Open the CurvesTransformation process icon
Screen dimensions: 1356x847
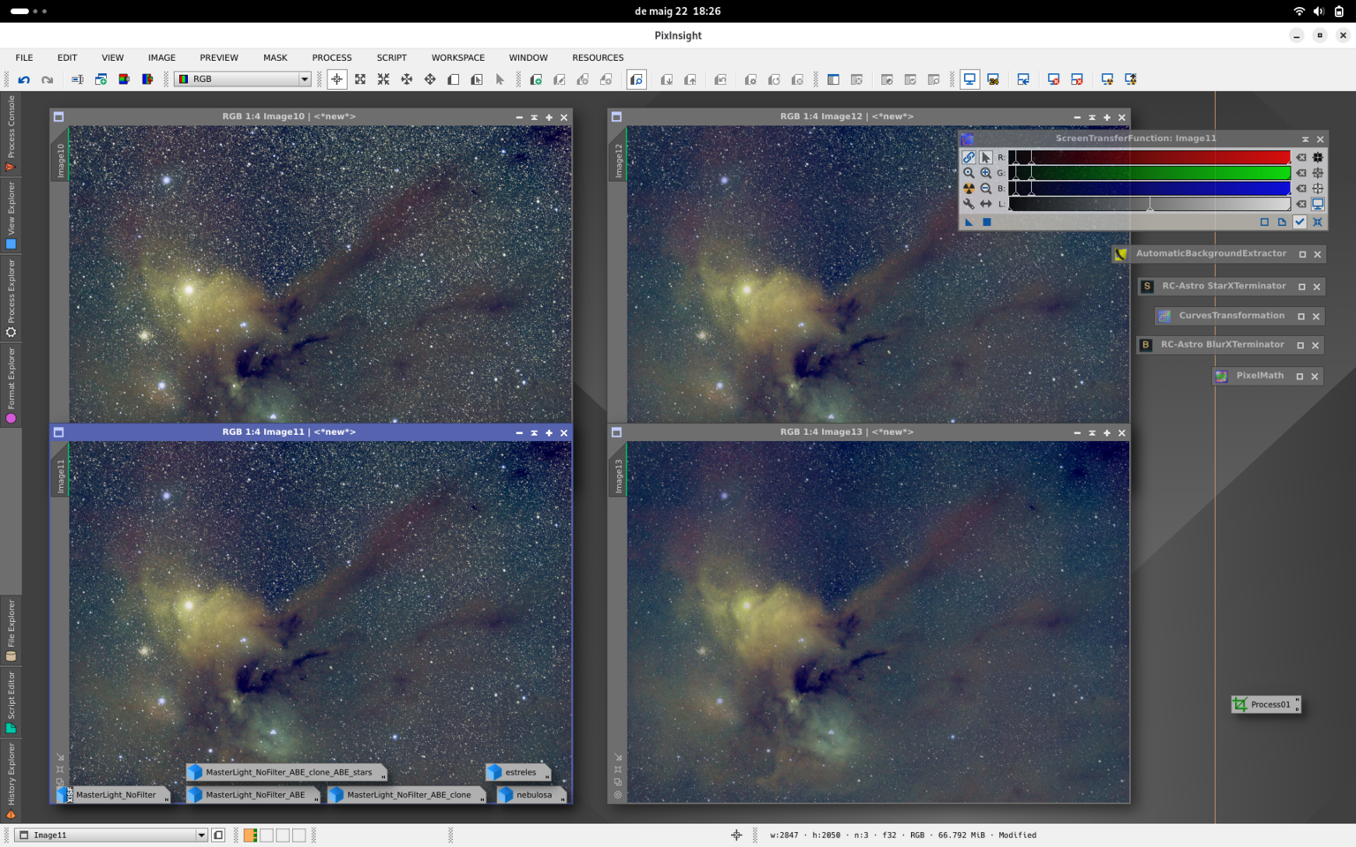click(1164, 316)
